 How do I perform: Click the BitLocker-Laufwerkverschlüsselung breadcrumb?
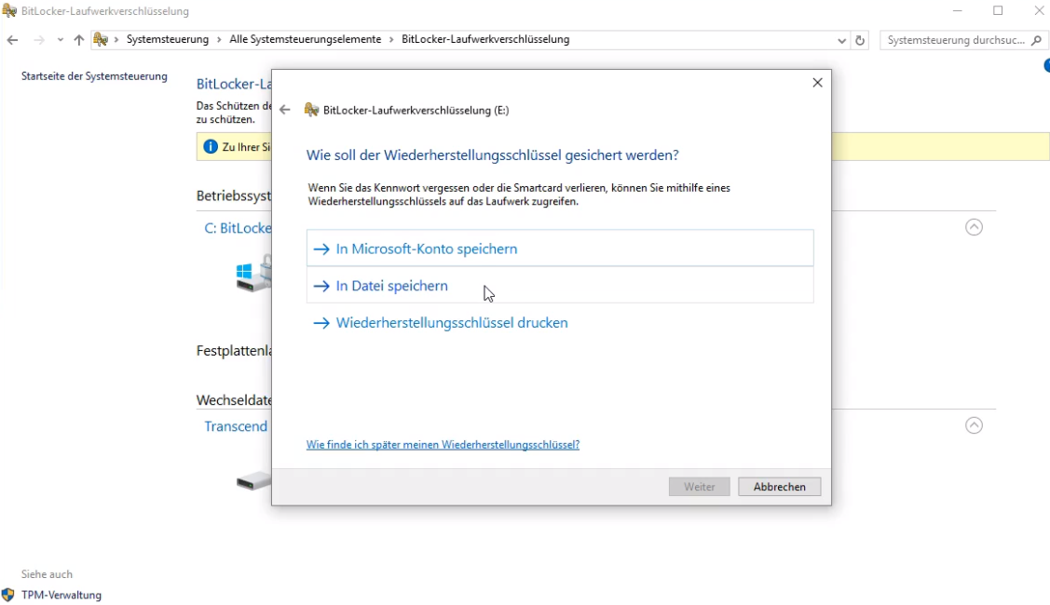tap(485, 39)
